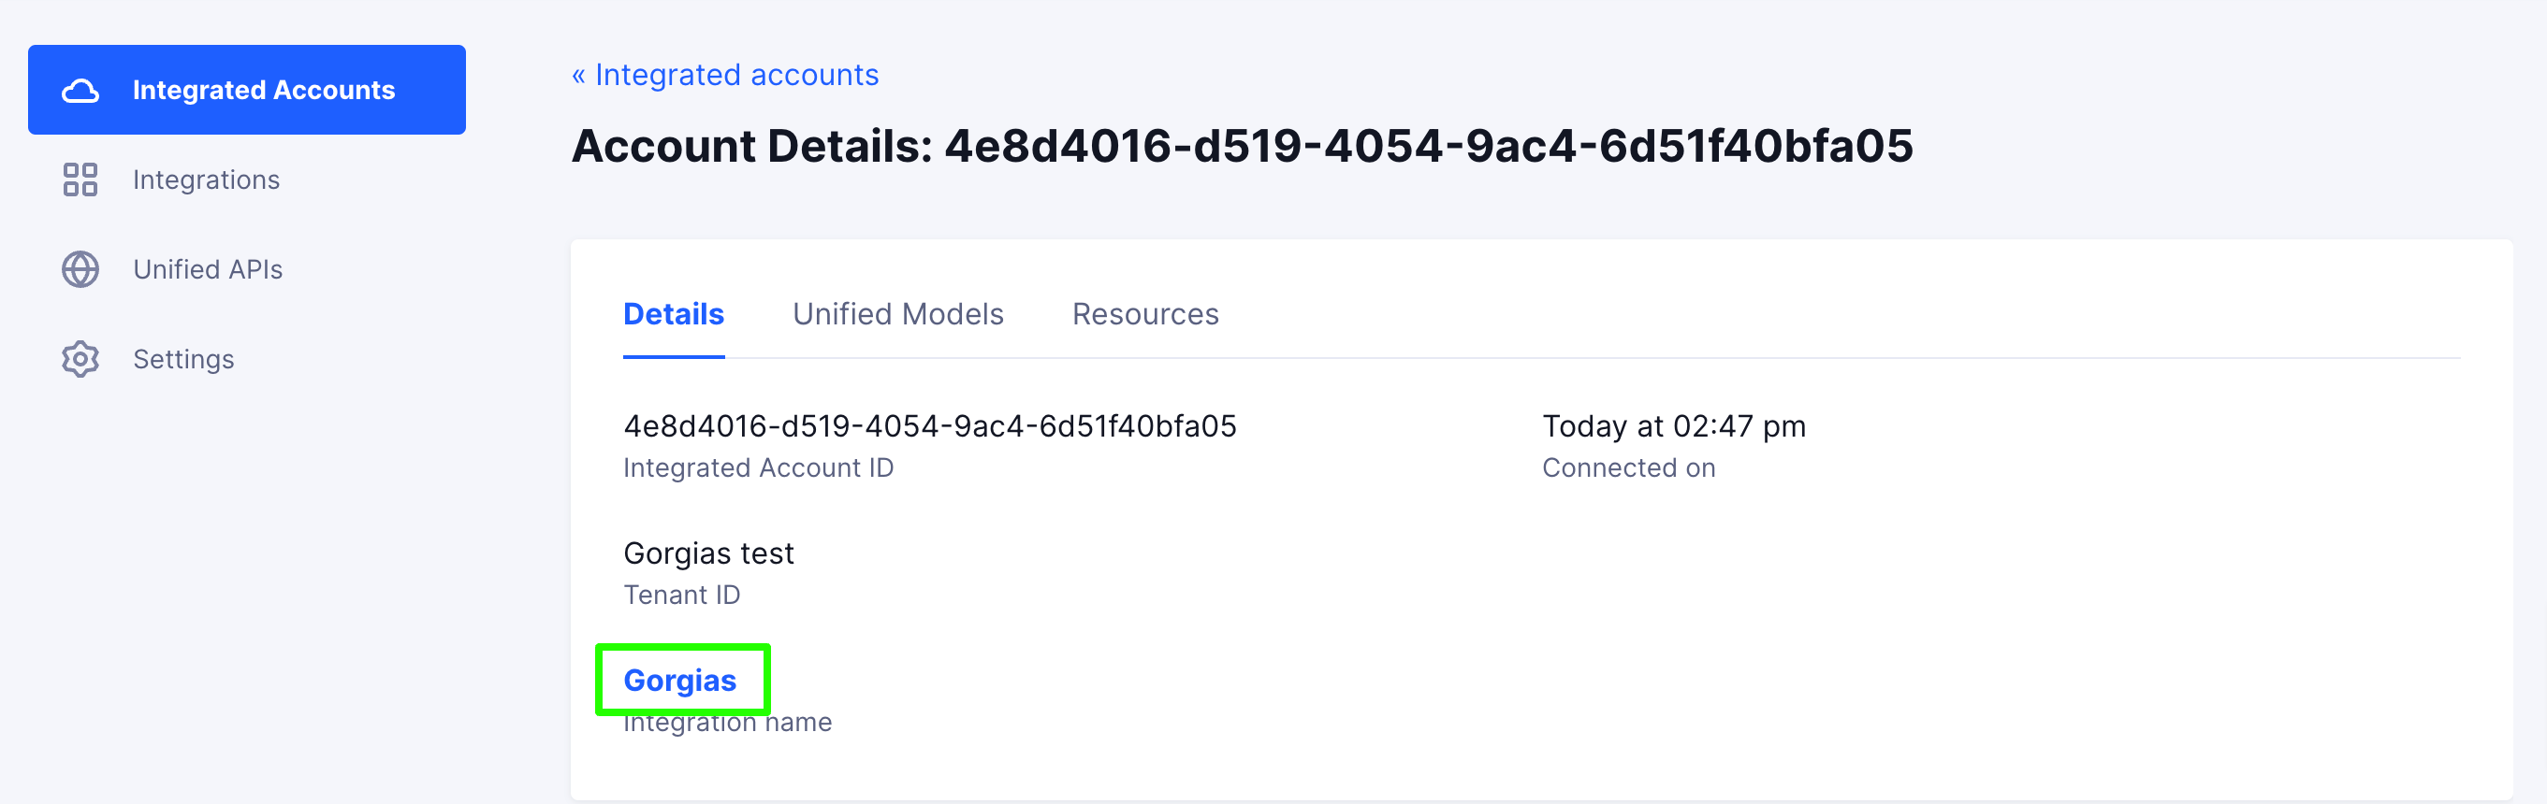This screenshot has height=804, width=2547.
Task: Click the Today at 02:47 pm timestamp
Action: (x=1674, y=425)
